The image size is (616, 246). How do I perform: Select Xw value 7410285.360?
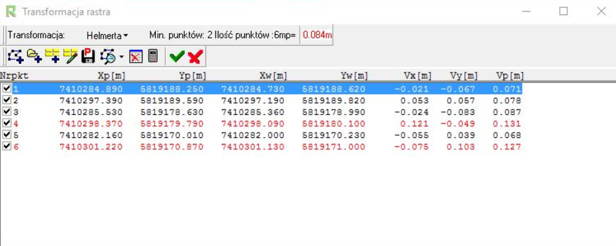[x=253, y=112]
